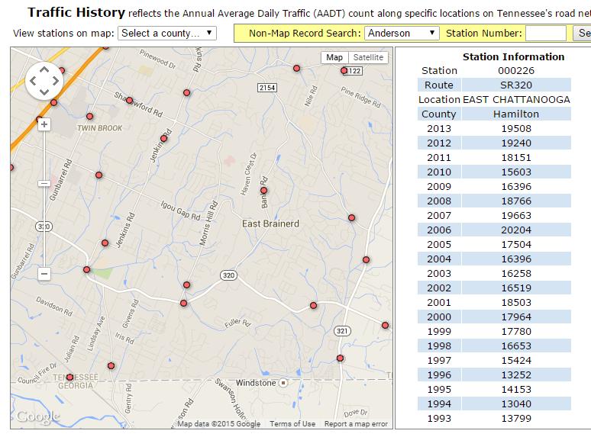Click the 2006 traffic count 20204

coord(516,230)
